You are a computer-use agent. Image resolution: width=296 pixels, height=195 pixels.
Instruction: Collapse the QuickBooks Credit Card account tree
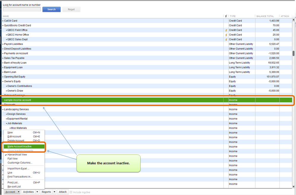tap(3, 25)
